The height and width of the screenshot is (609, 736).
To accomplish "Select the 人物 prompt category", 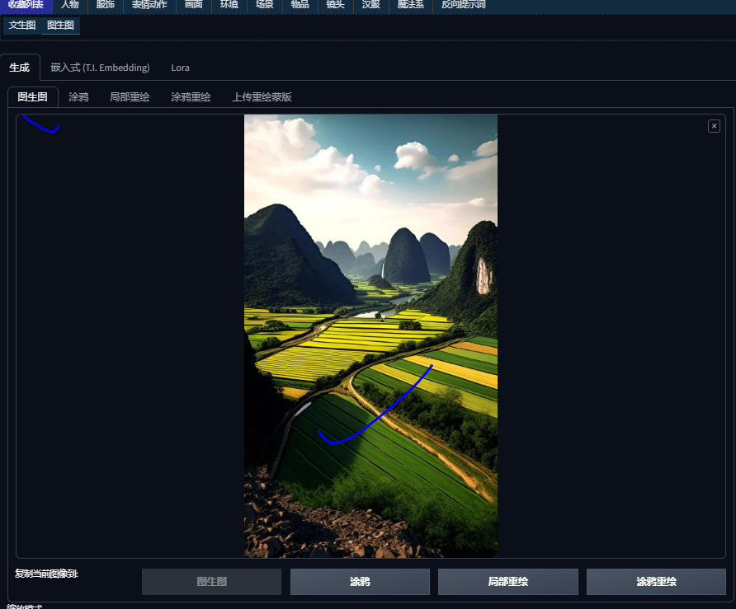I will [69, 5].
